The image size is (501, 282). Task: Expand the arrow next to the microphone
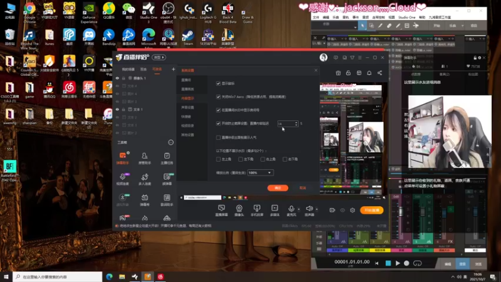coord(299,209)
